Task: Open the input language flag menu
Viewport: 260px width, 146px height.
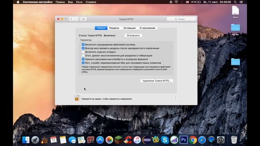Action: point(187,2)
